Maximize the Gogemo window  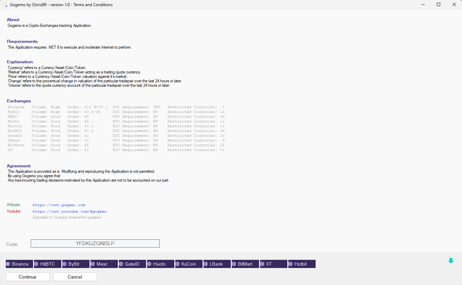click(439, 5)
